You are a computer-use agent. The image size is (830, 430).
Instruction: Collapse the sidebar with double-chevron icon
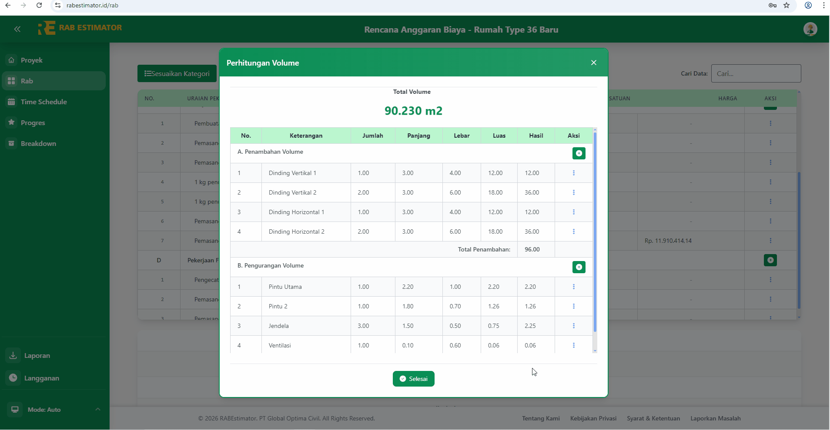(17, 29)
